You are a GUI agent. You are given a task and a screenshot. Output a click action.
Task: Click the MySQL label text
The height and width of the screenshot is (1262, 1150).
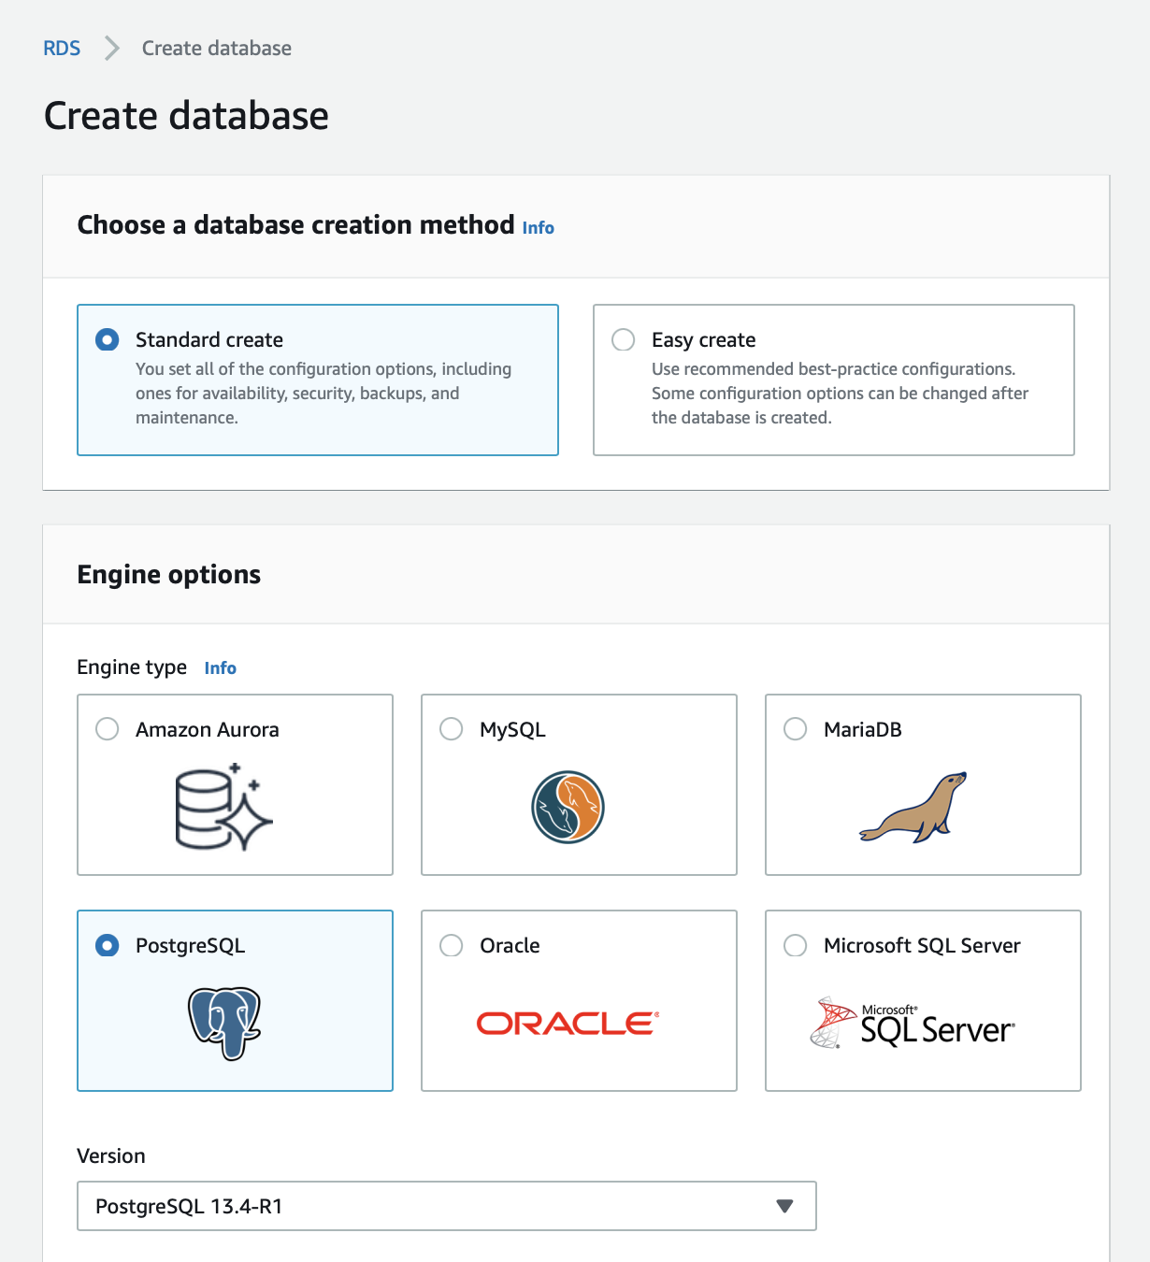point(512,729)
